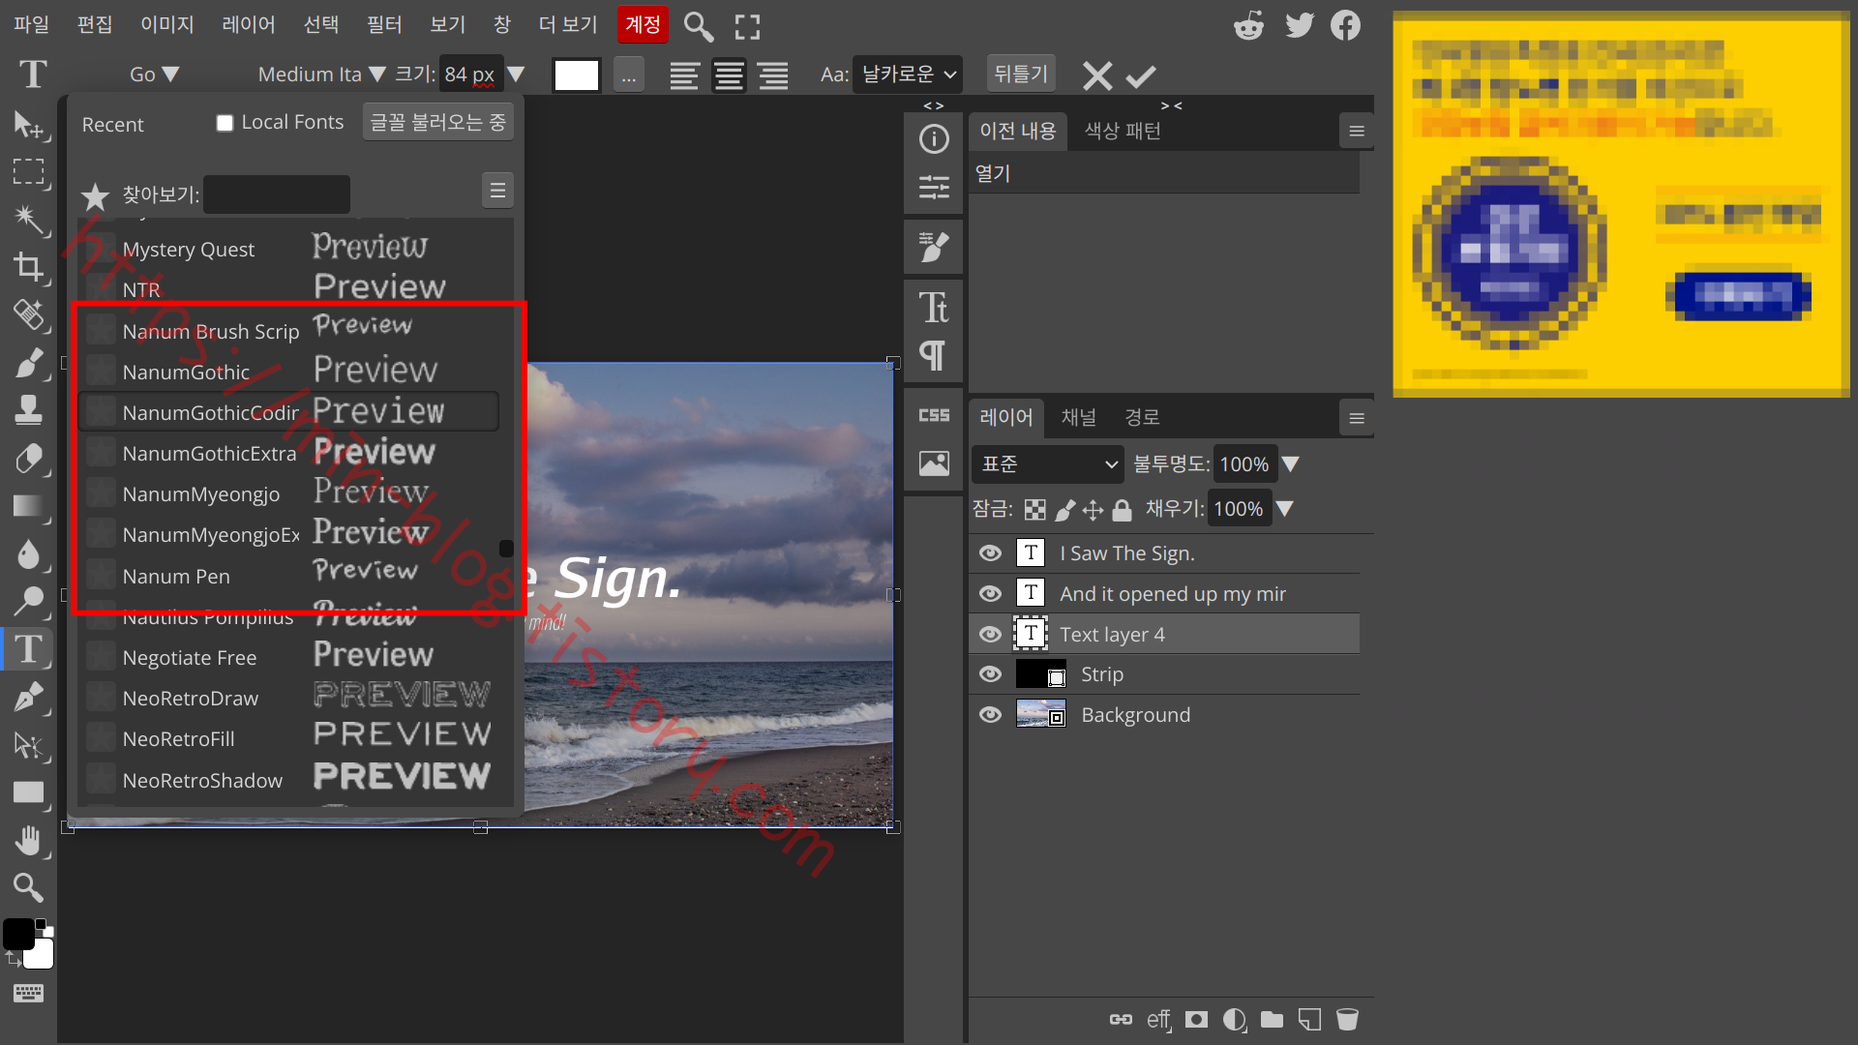Open the blend mode 표준 dropdown
The image size is (1858, 1045).
[1048, 464]
